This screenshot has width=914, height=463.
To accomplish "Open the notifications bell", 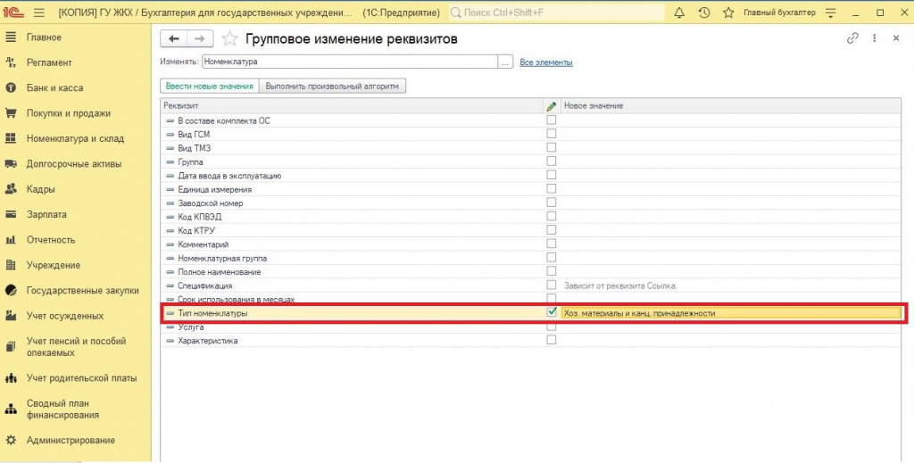I will pyautogui.click(x=679, y=12).
